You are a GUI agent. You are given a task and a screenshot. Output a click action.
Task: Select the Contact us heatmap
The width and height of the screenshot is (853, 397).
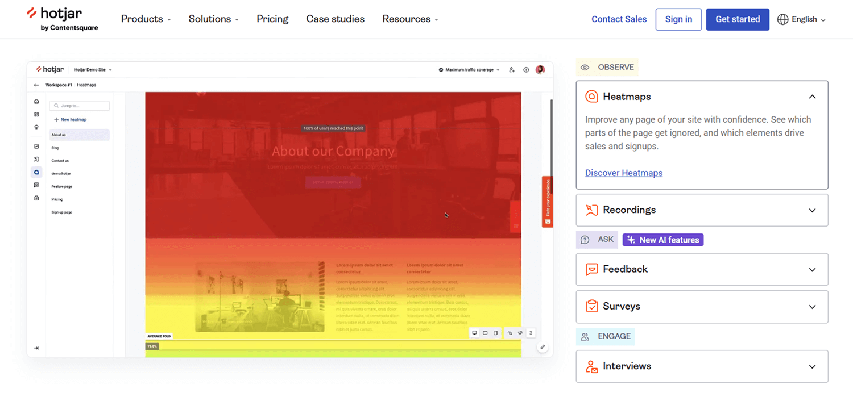(60, 161)
